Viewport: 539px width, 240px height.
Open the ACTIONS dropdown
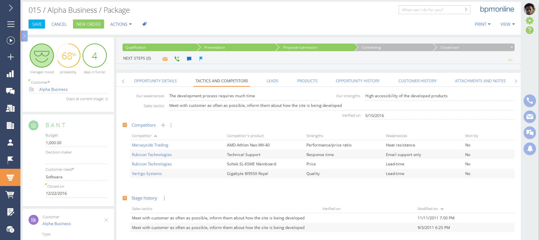[x=121, y=24]
